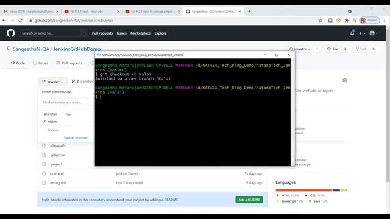Switch to the Gmail Inbox tab
Image resolution: width=390 pixels, height=219 pixels.
pyautogui.click(x=31, y=12)
